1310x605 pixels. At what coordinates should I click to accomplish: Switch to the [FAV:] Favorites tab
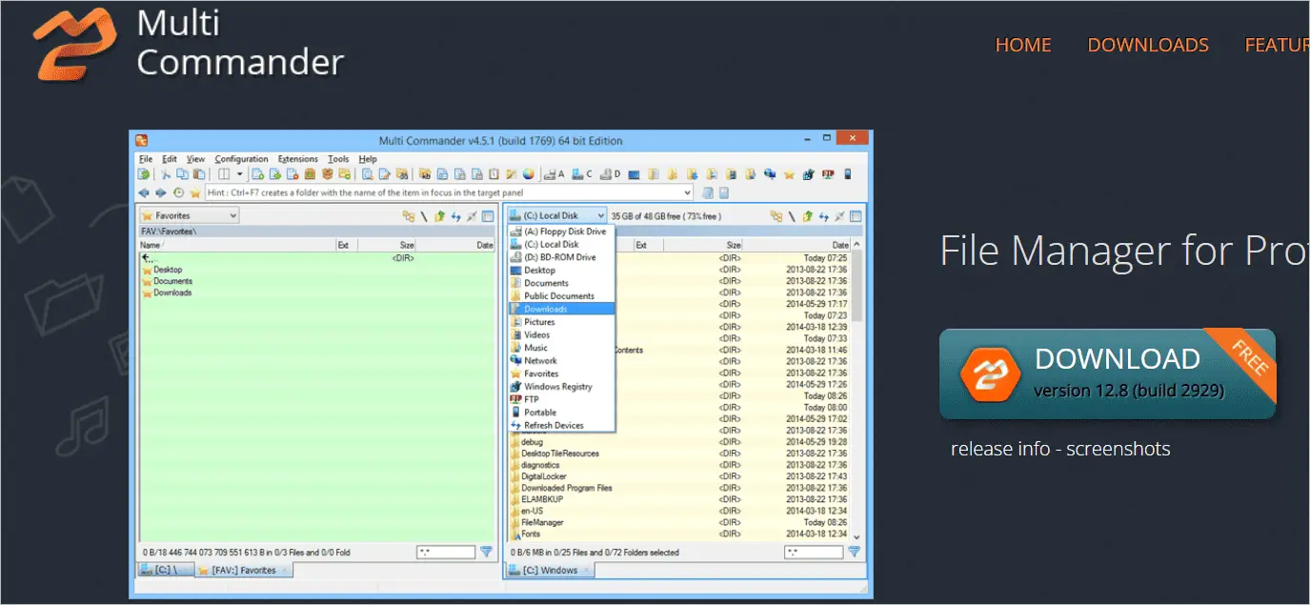pyautogui.click(x=244, y=570)
